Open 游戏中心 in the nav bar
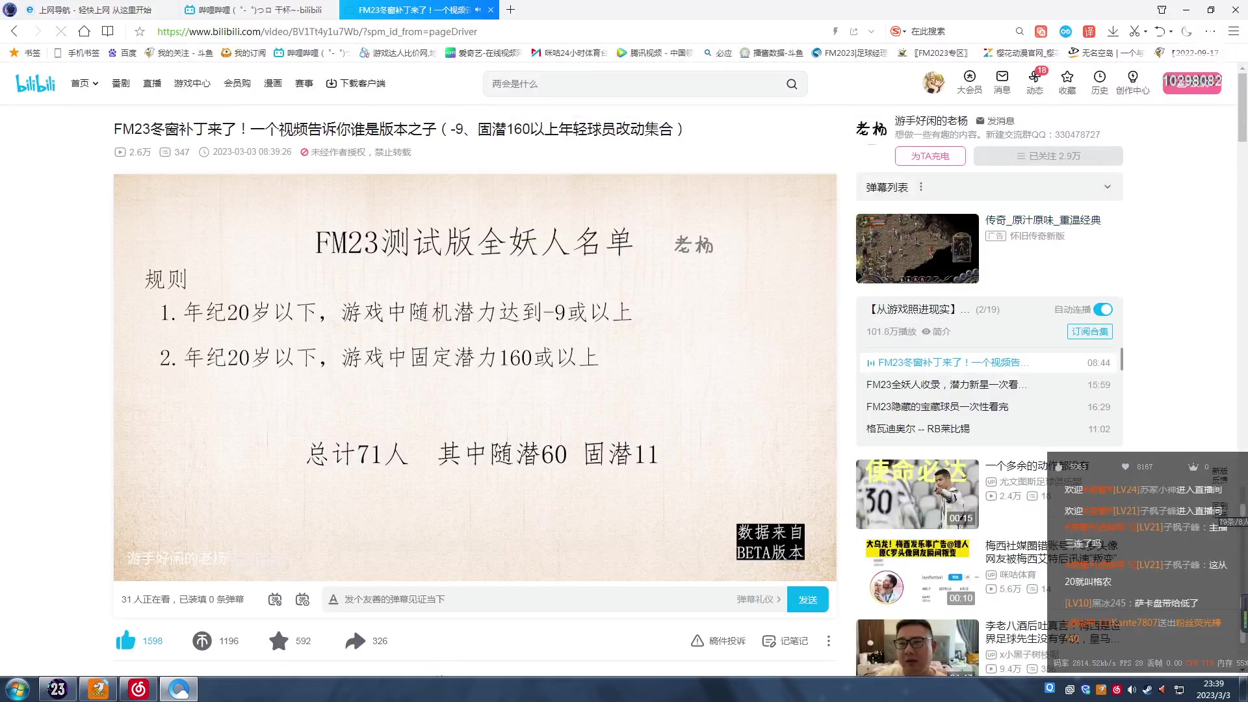The width and height of the screenshot is (1248, 702). [x=192, y=83]
